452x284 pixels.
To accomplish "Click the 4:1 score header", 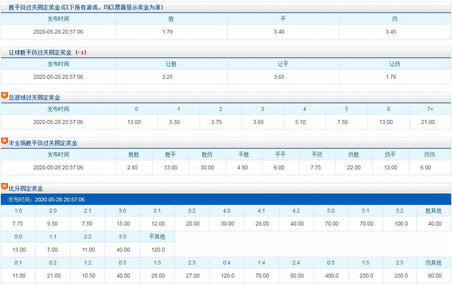I will tap(261, 211).
